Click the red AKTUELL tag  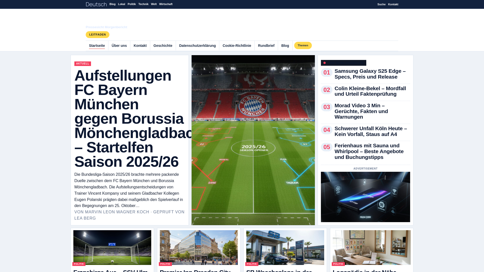tap(83, 64)
